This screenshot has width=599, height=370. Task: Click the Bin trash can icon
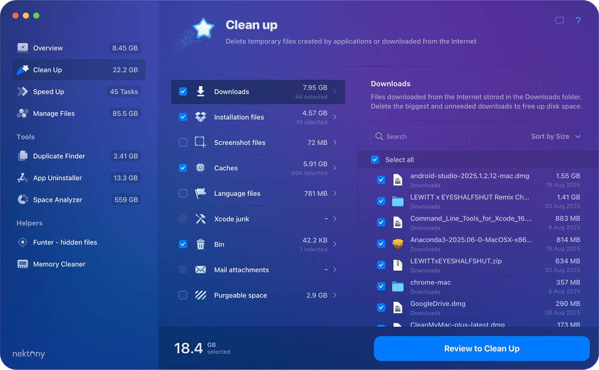pyautogui.click(x=200, y=244)
